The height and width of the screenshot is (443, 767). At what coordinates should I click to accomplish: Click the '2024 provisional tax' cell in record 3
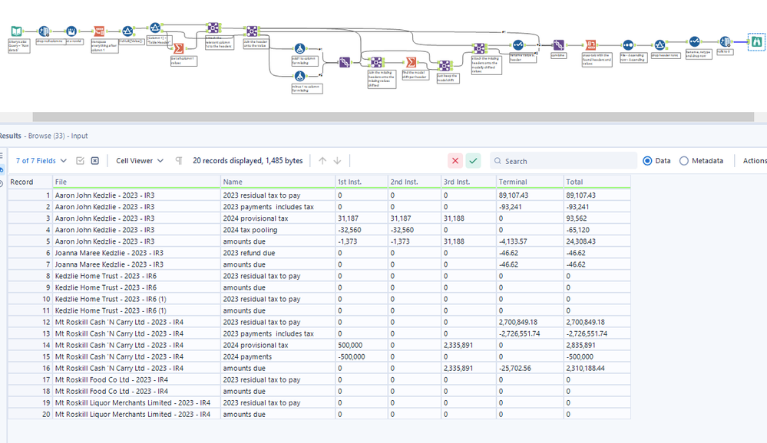[278, 218]
